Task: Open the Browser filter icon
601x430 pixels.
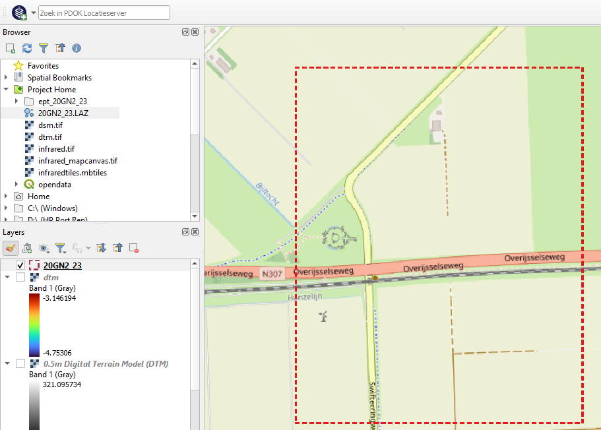Action: (x=44, y=48)
